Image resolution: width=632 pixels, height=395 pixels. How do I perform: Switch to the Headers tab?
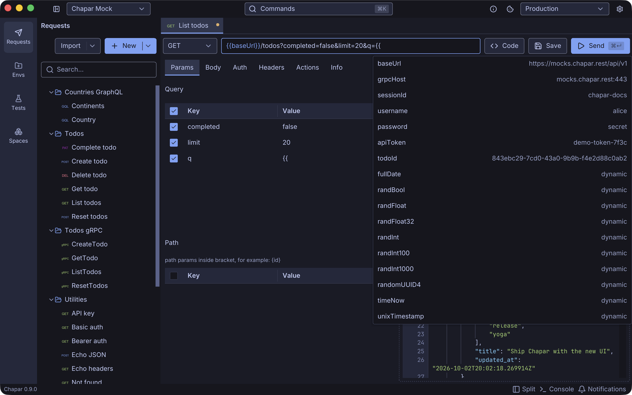(271, 68)
